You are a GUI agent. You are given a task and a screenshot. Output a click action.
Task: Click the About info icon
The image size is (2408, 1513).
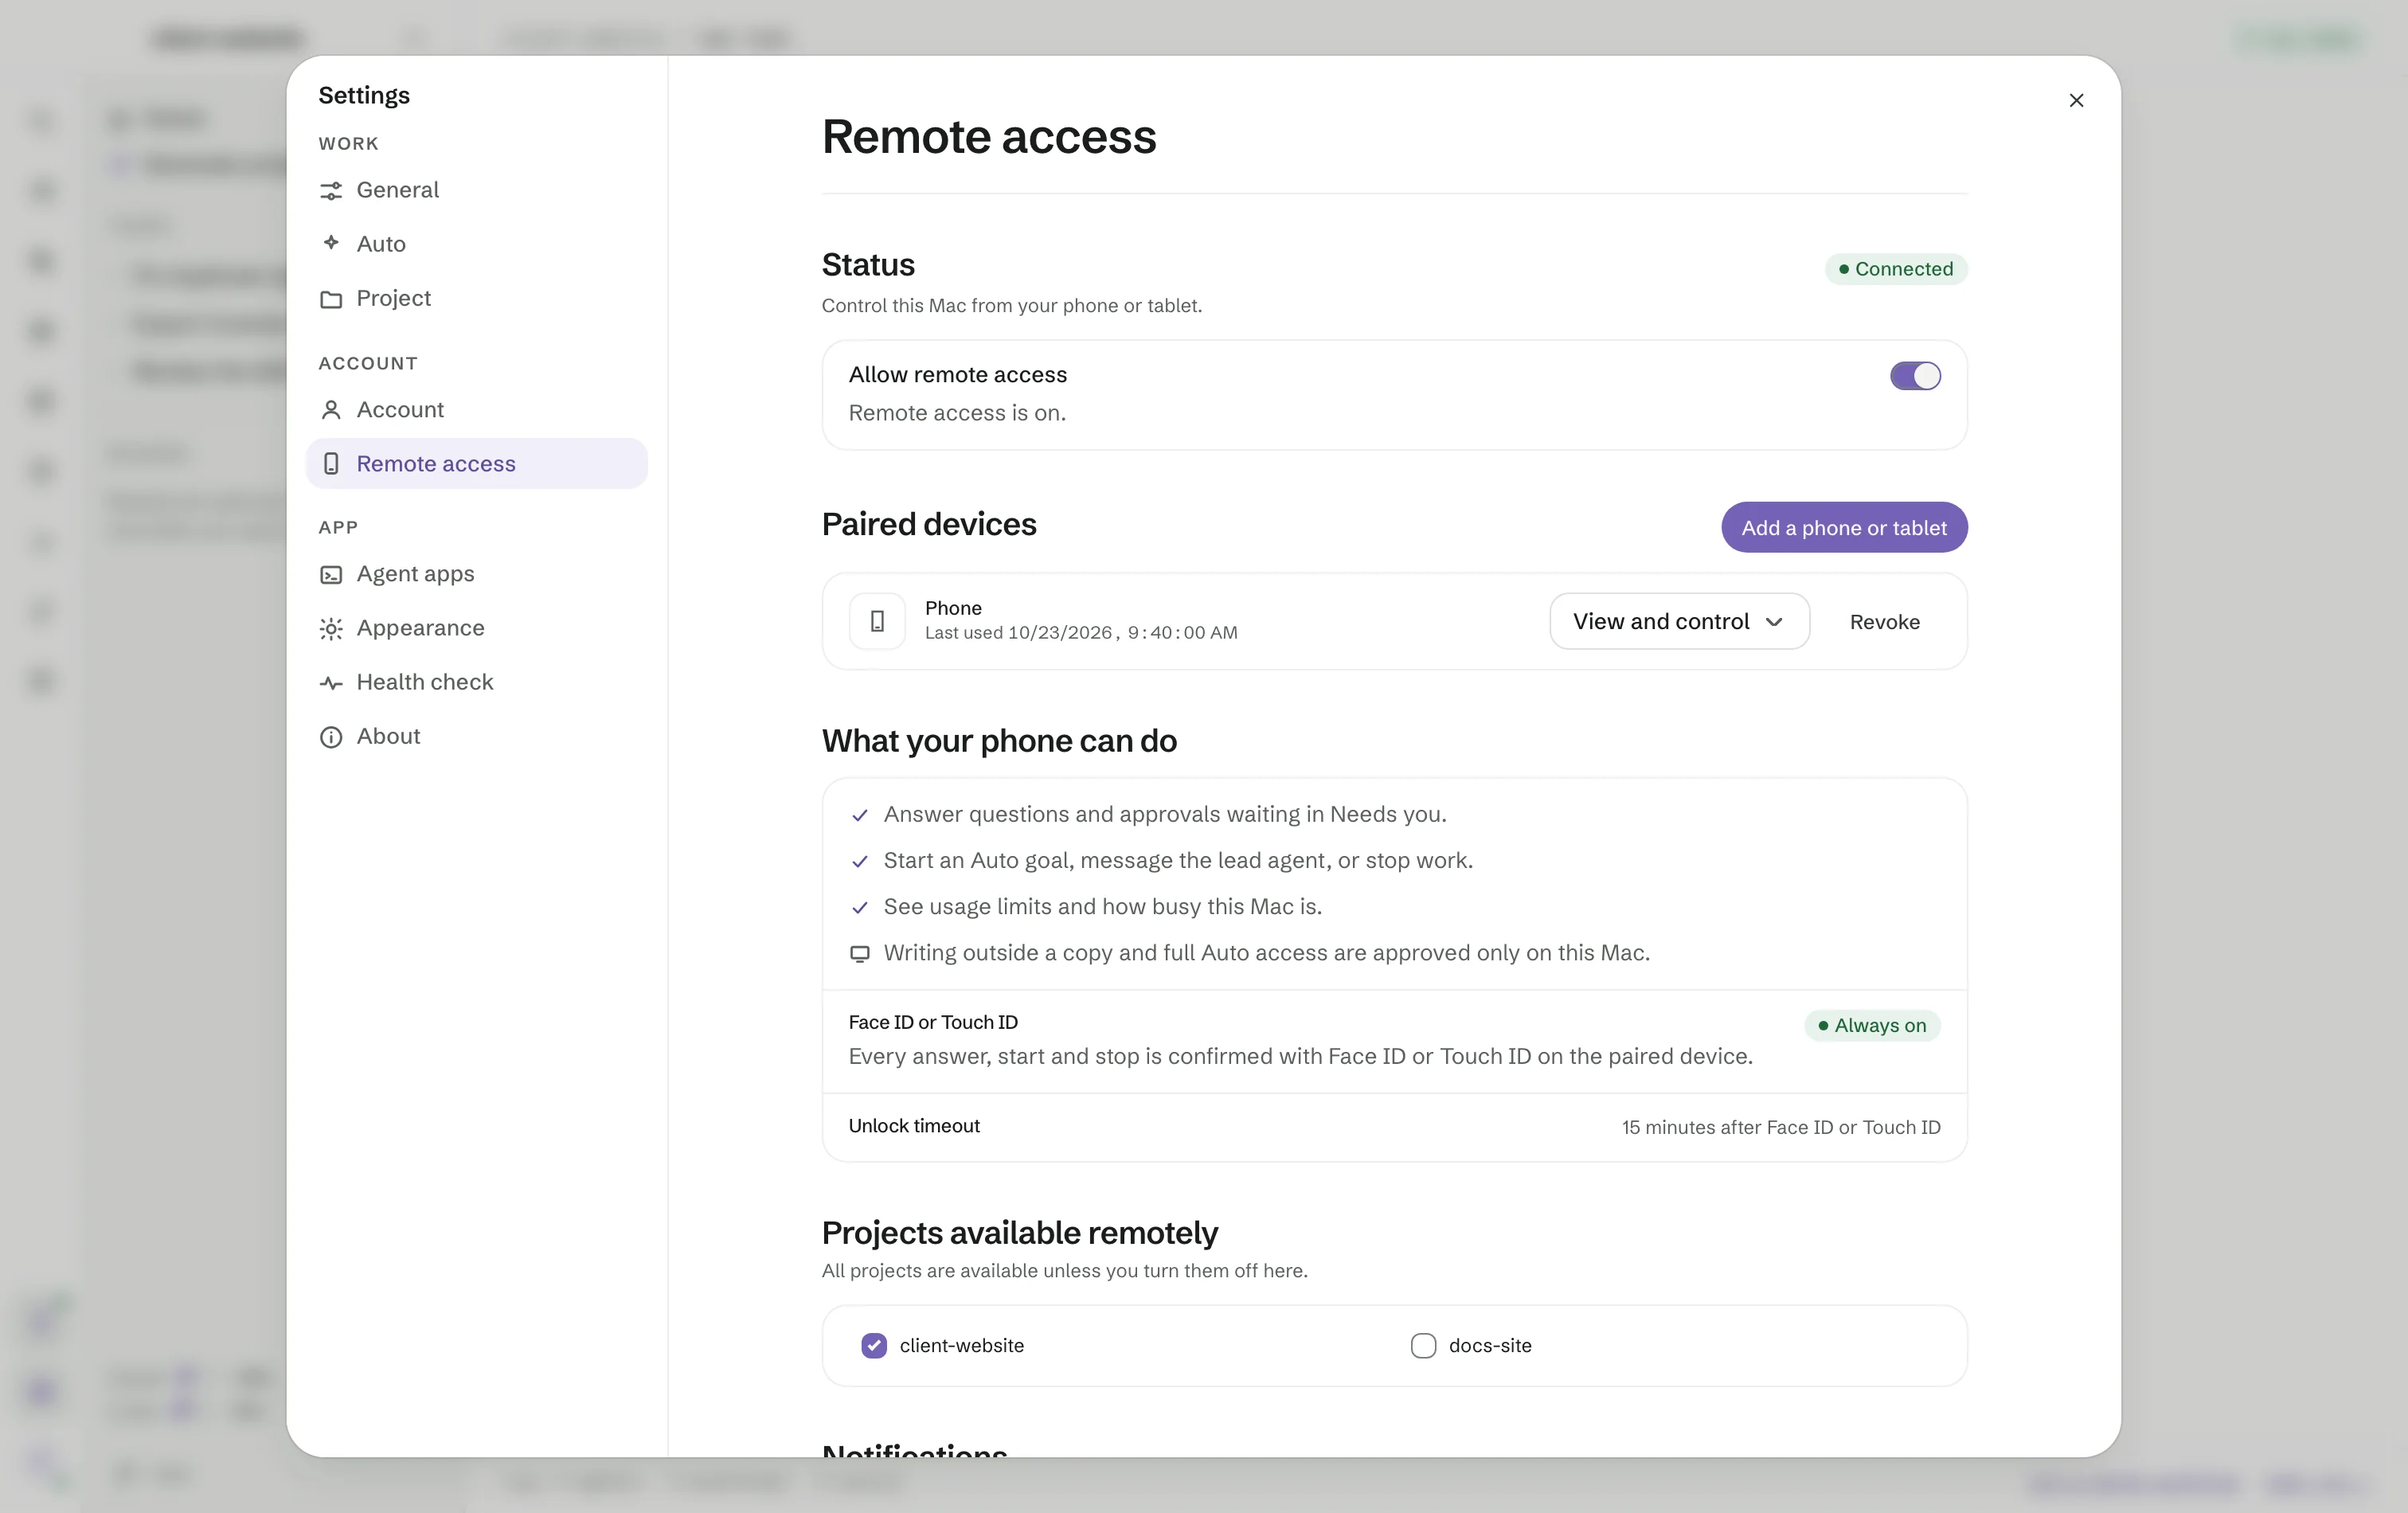[331, 737]
